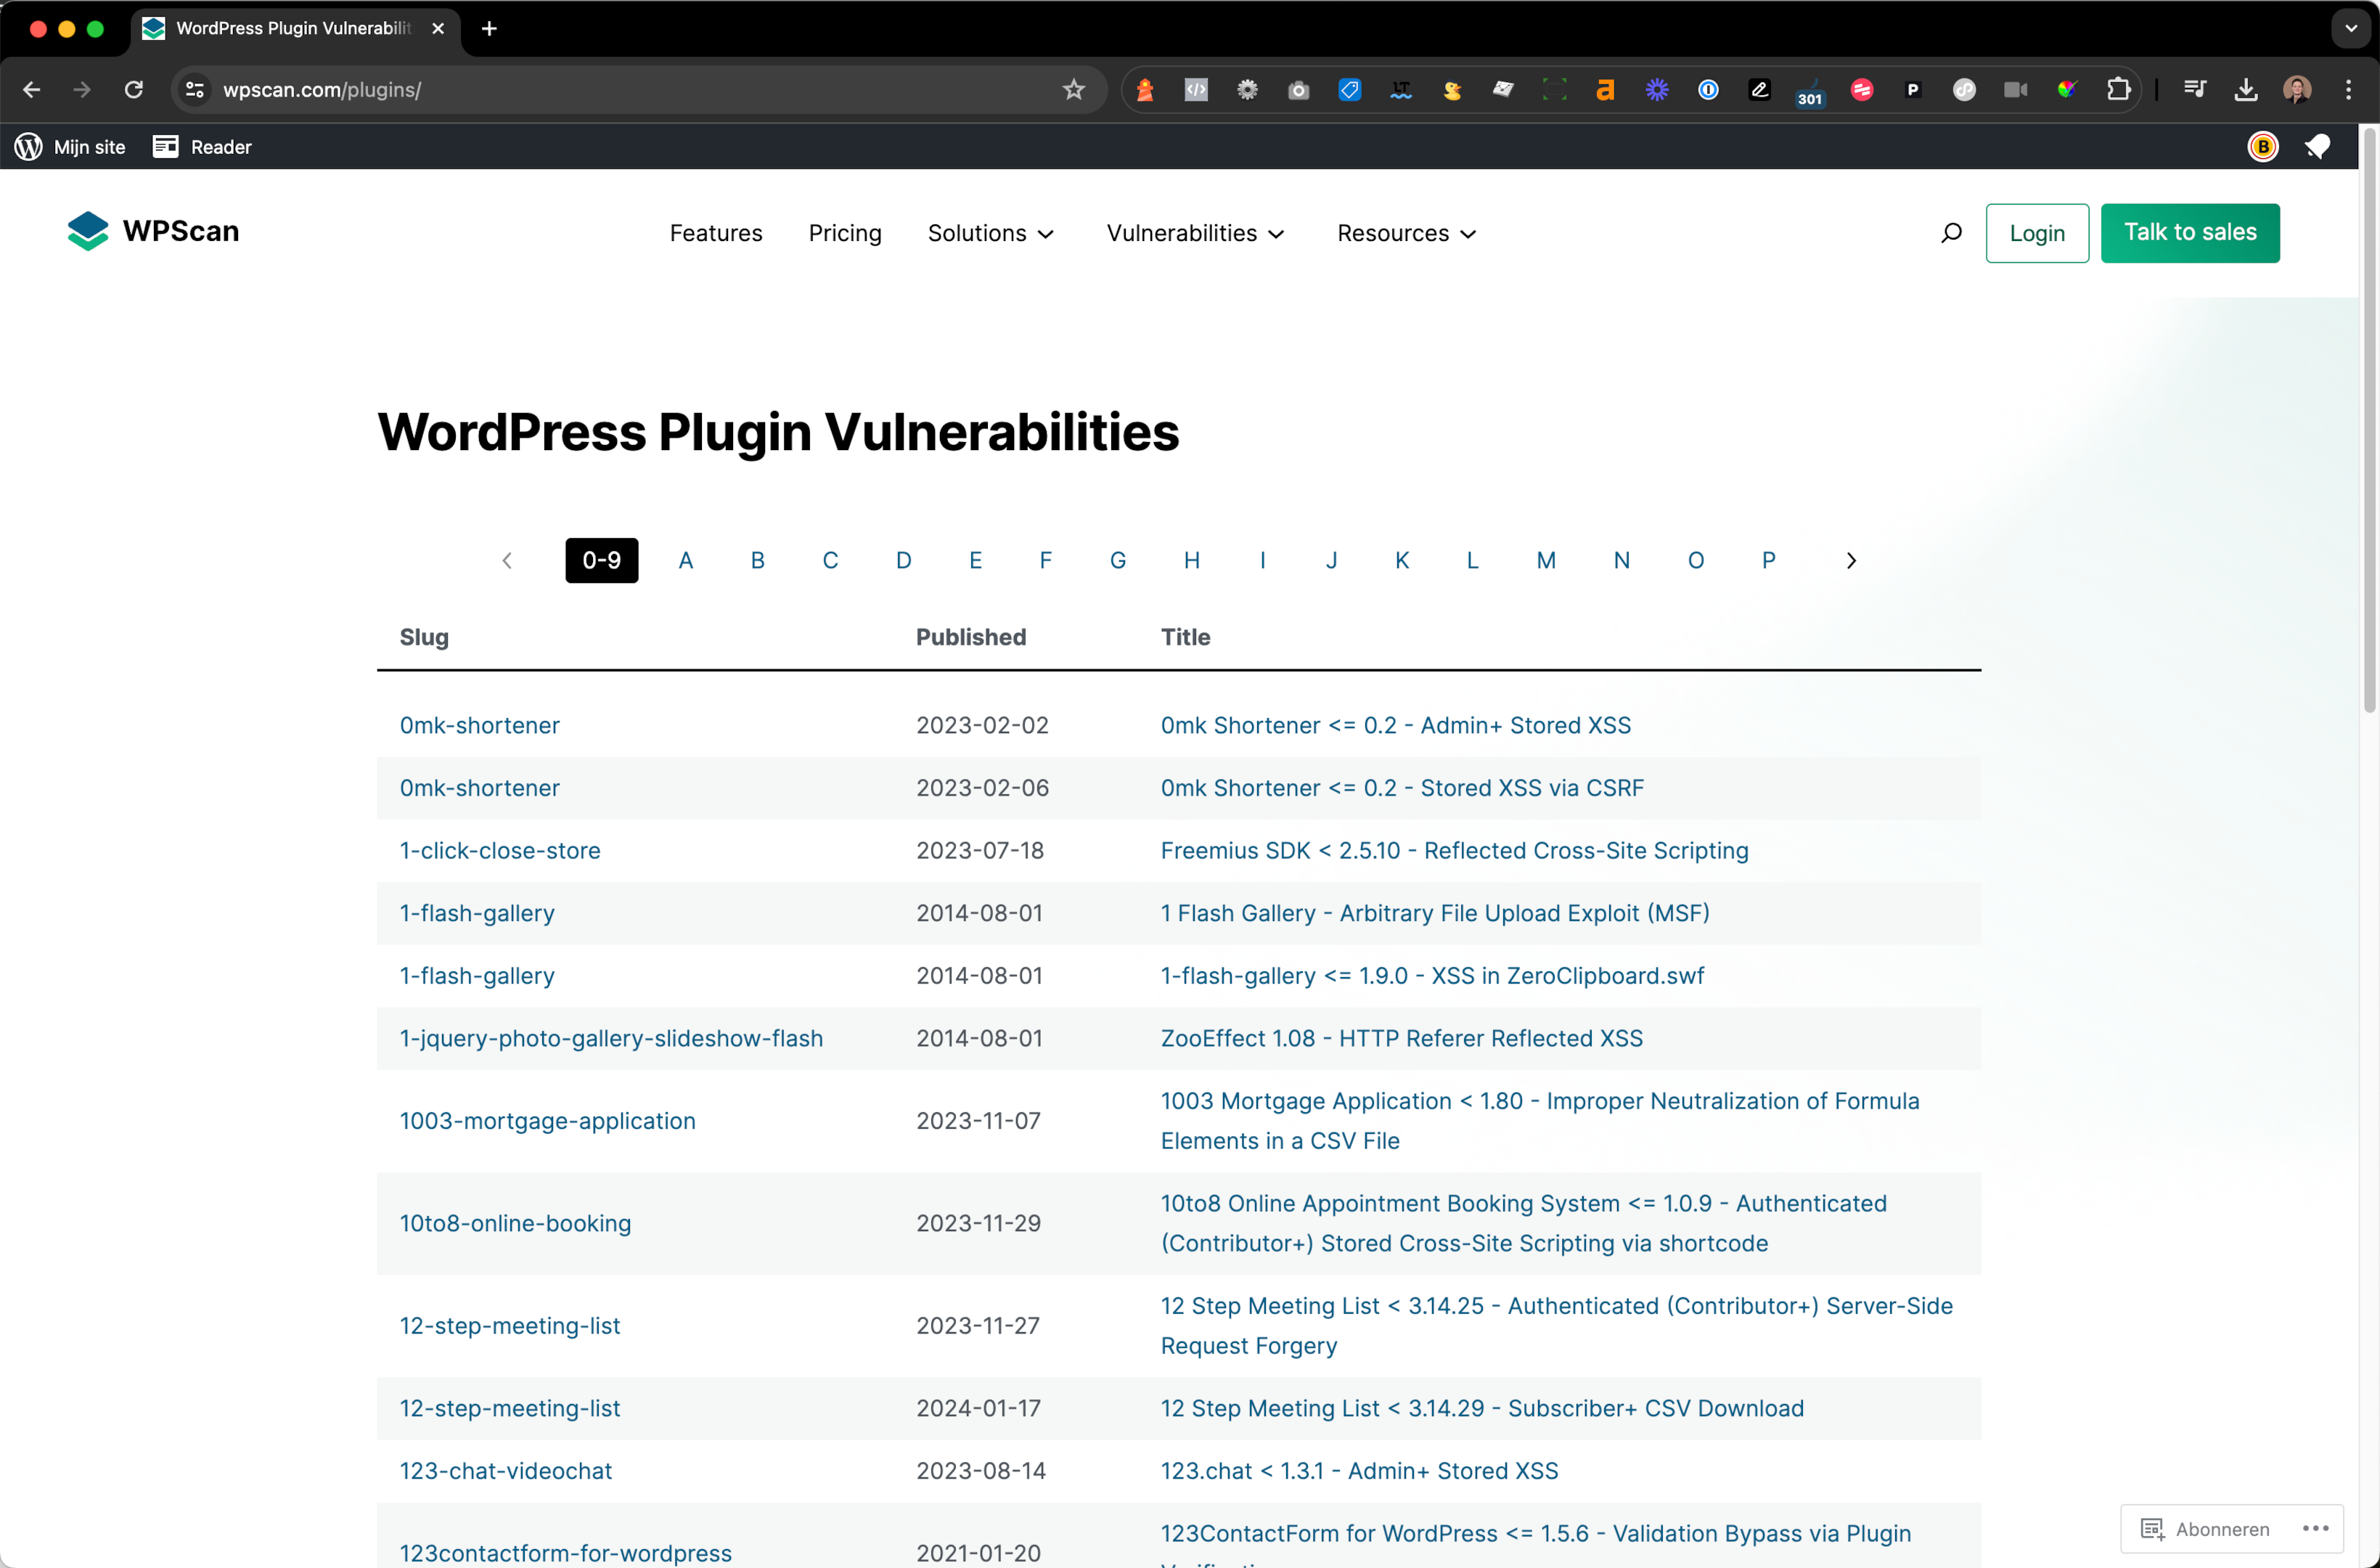Select the alphabetical filter tab C
This screenshot has height=1568, width=2380.
coord(830,560)
